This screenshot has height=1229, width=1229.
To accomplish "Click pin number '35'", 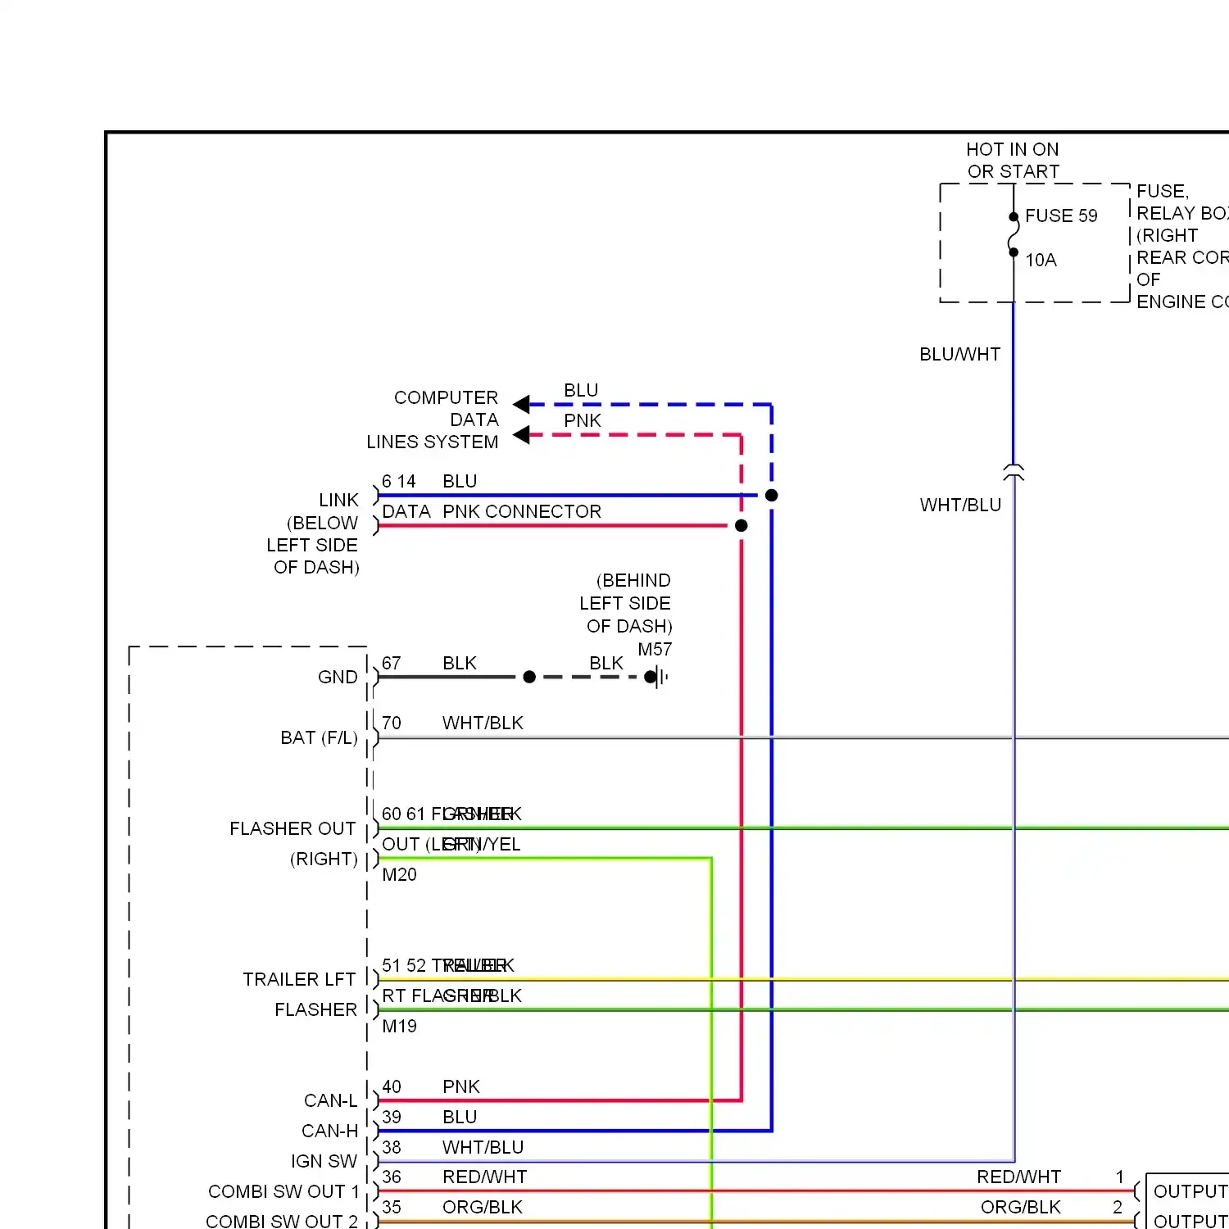I will (392, 1207).
